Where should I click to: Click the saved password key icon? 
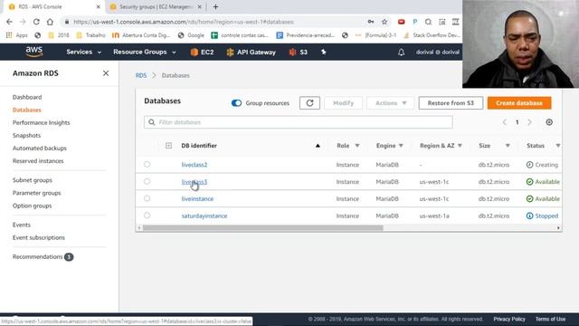371,22
